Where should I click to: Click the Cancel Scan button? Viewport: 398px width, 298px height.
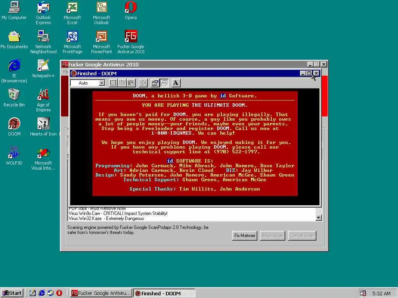[302, 236]
